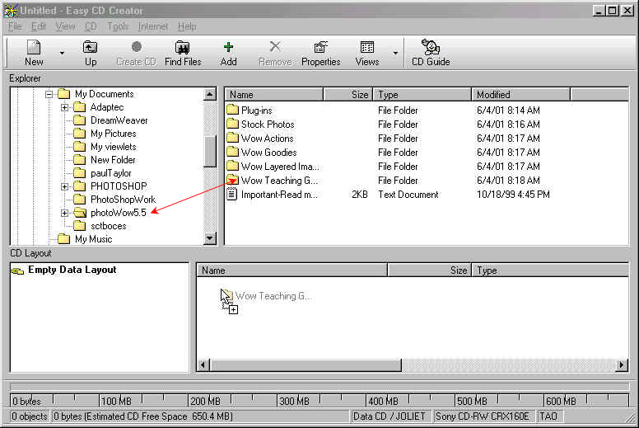Click the Create CD record button

[136, 53]
